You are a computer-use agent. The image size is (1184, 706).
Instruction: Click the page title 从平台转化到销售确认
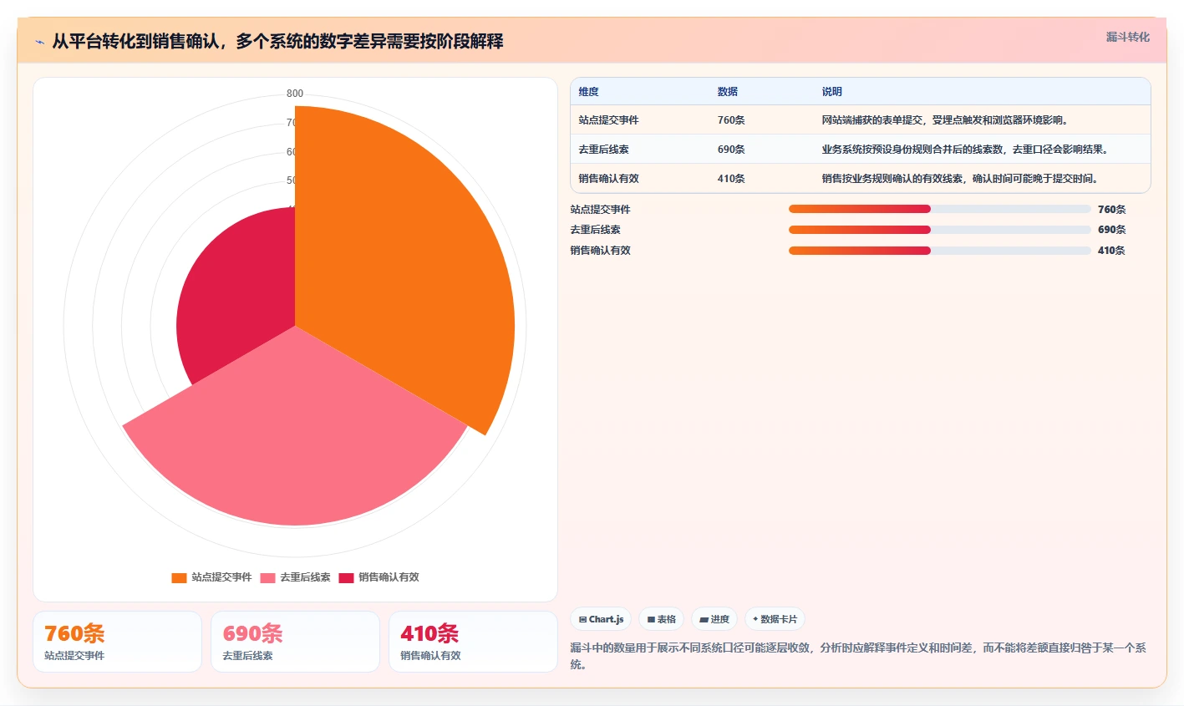click(277, 42)
